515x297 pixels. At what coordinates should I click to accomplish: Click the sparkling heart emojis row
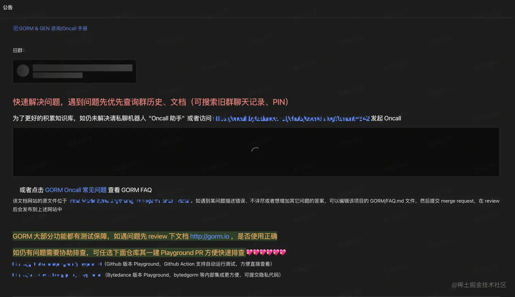(x=266, y=252)
